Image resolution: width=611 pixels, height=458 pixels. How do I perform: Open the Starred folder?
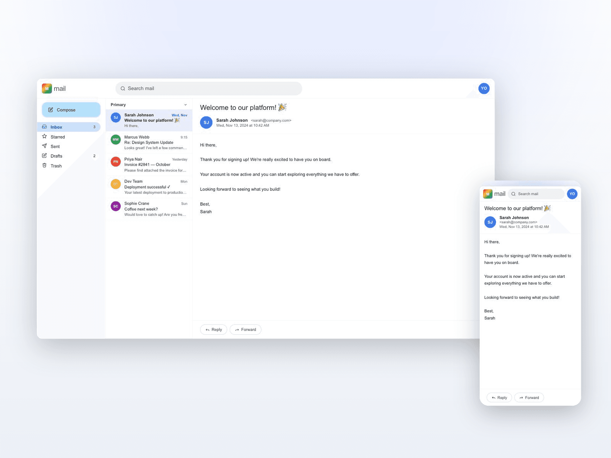pos(69,137)
